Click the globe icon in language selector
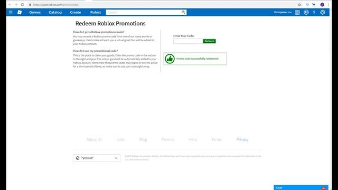The image size is (338, 190). coord(78,158)
